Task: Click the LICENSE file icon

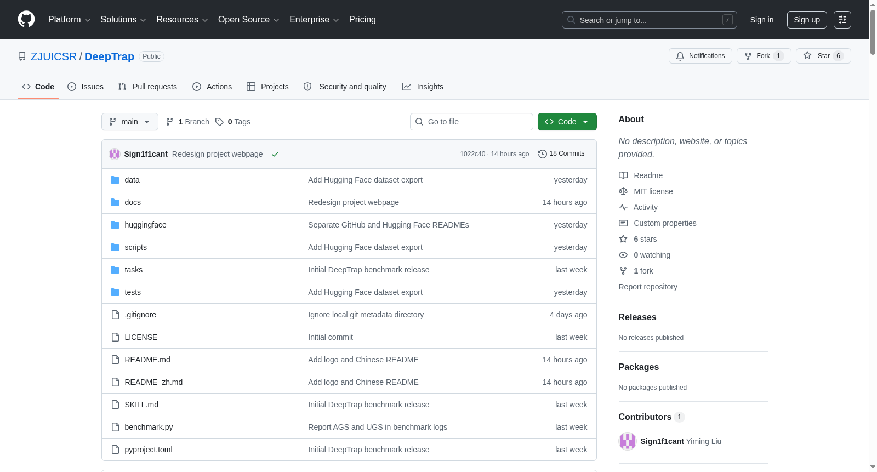Action: pyautogui.click(x=115, y=337)
